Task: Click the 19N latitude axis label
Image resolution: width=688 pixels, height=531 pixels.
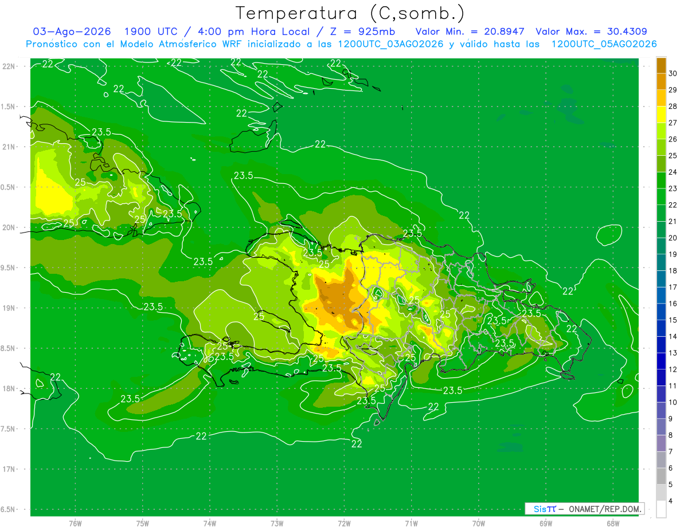Action: [x=8, y=308]
